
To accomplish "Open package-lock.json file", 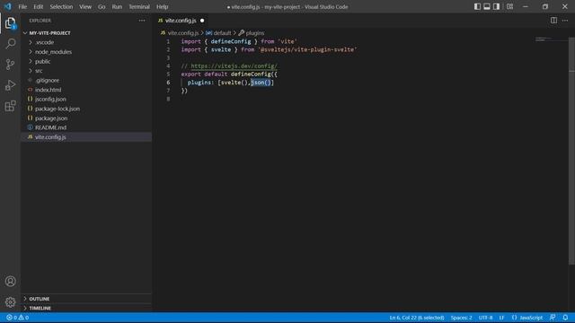I will click(x=86, y=109).
